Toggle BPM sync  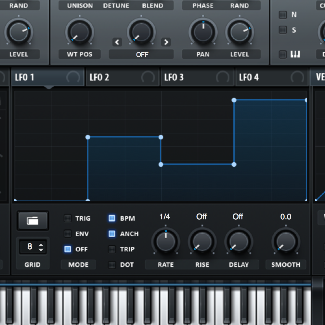pyautogui.click(x=112, y=218)
